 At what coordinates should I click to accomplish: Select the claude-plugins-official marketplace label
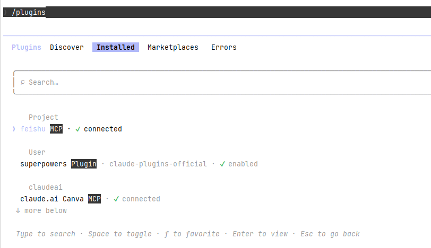click(158, 164)
